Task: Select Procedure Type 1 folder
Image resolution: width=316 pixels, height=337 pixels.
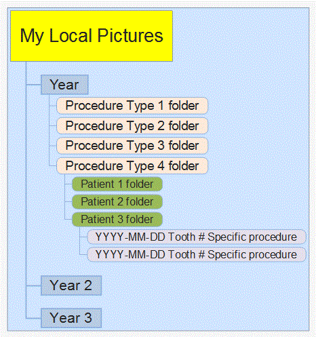Action: click(x=132, y=106)
